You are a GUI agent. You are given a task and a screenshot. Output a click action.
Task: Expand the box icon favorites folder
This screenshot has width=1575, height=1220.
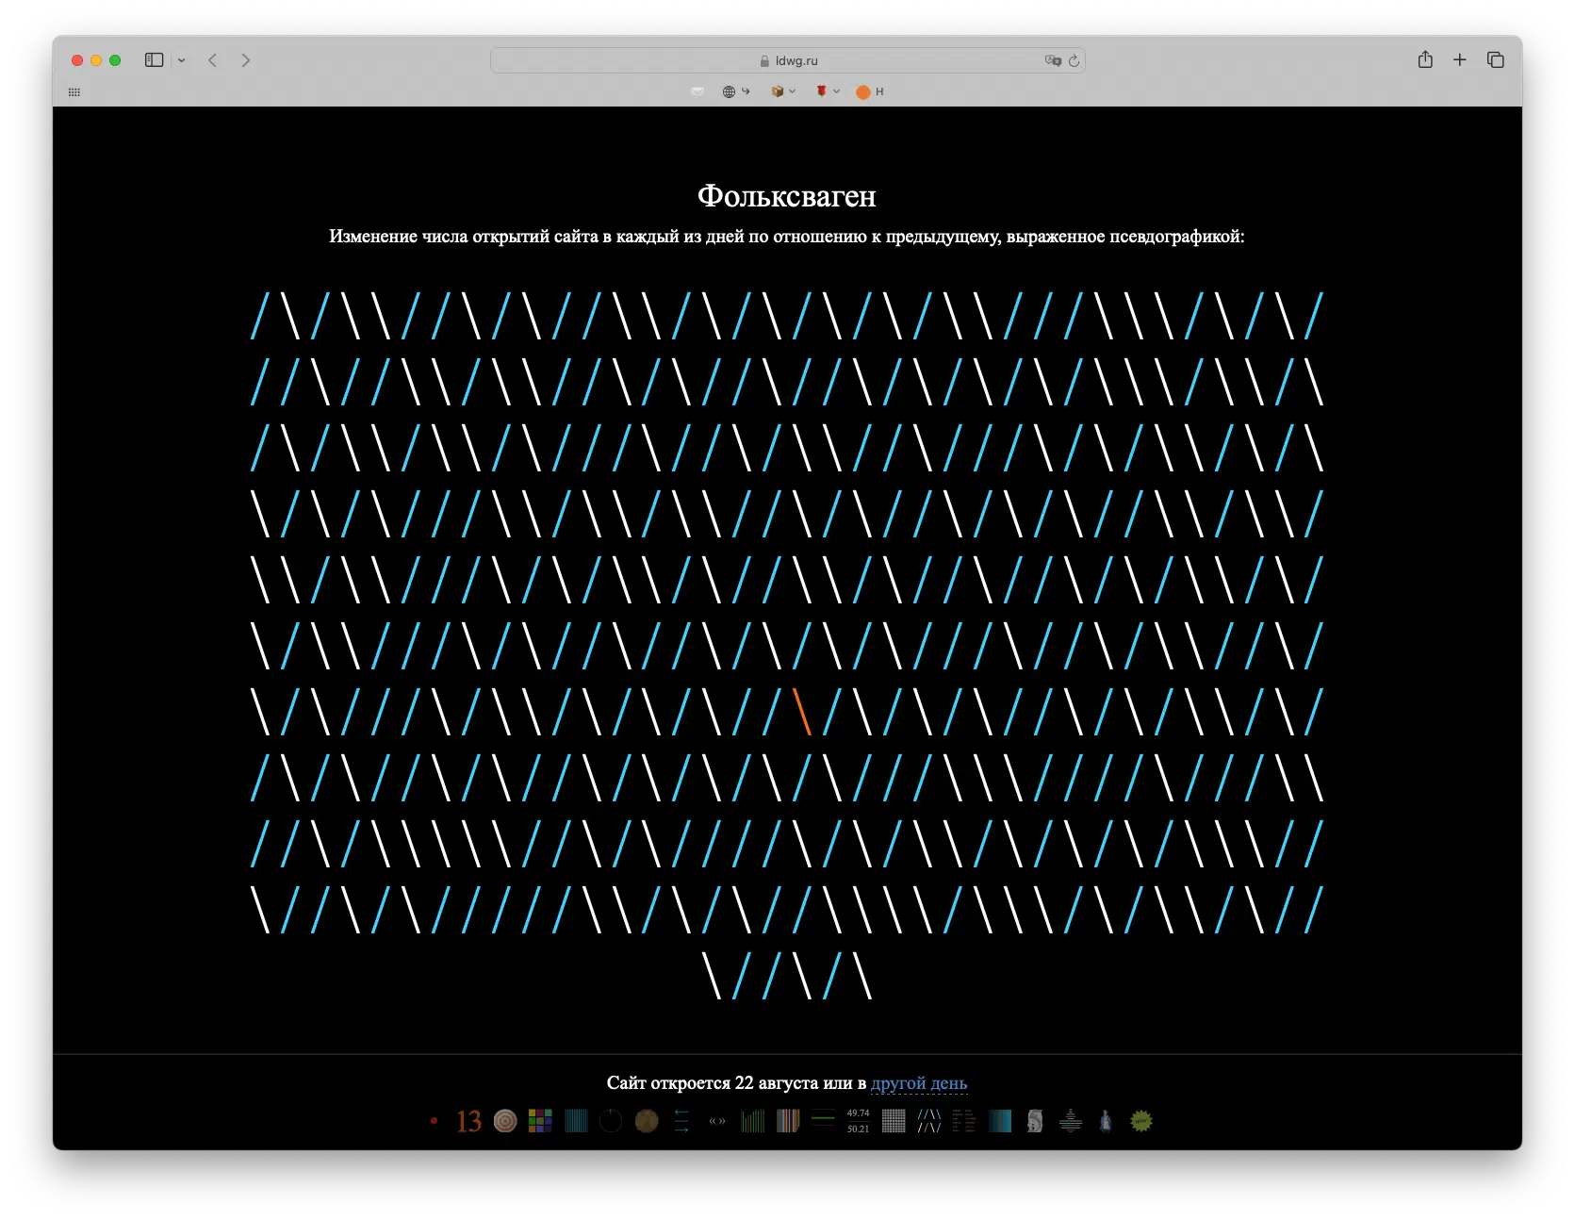click(783, 91)
